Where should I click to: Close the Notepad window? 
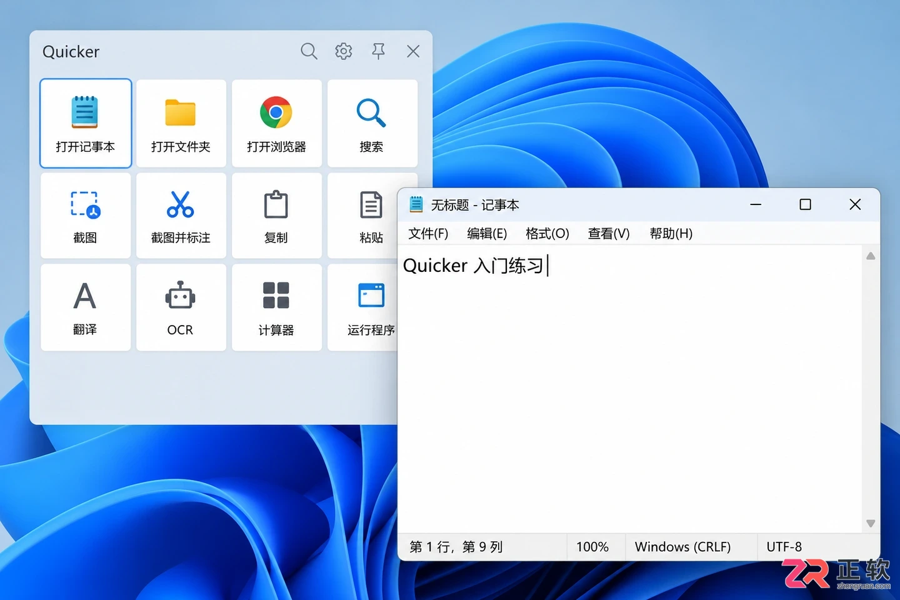[x=855, y=204]
